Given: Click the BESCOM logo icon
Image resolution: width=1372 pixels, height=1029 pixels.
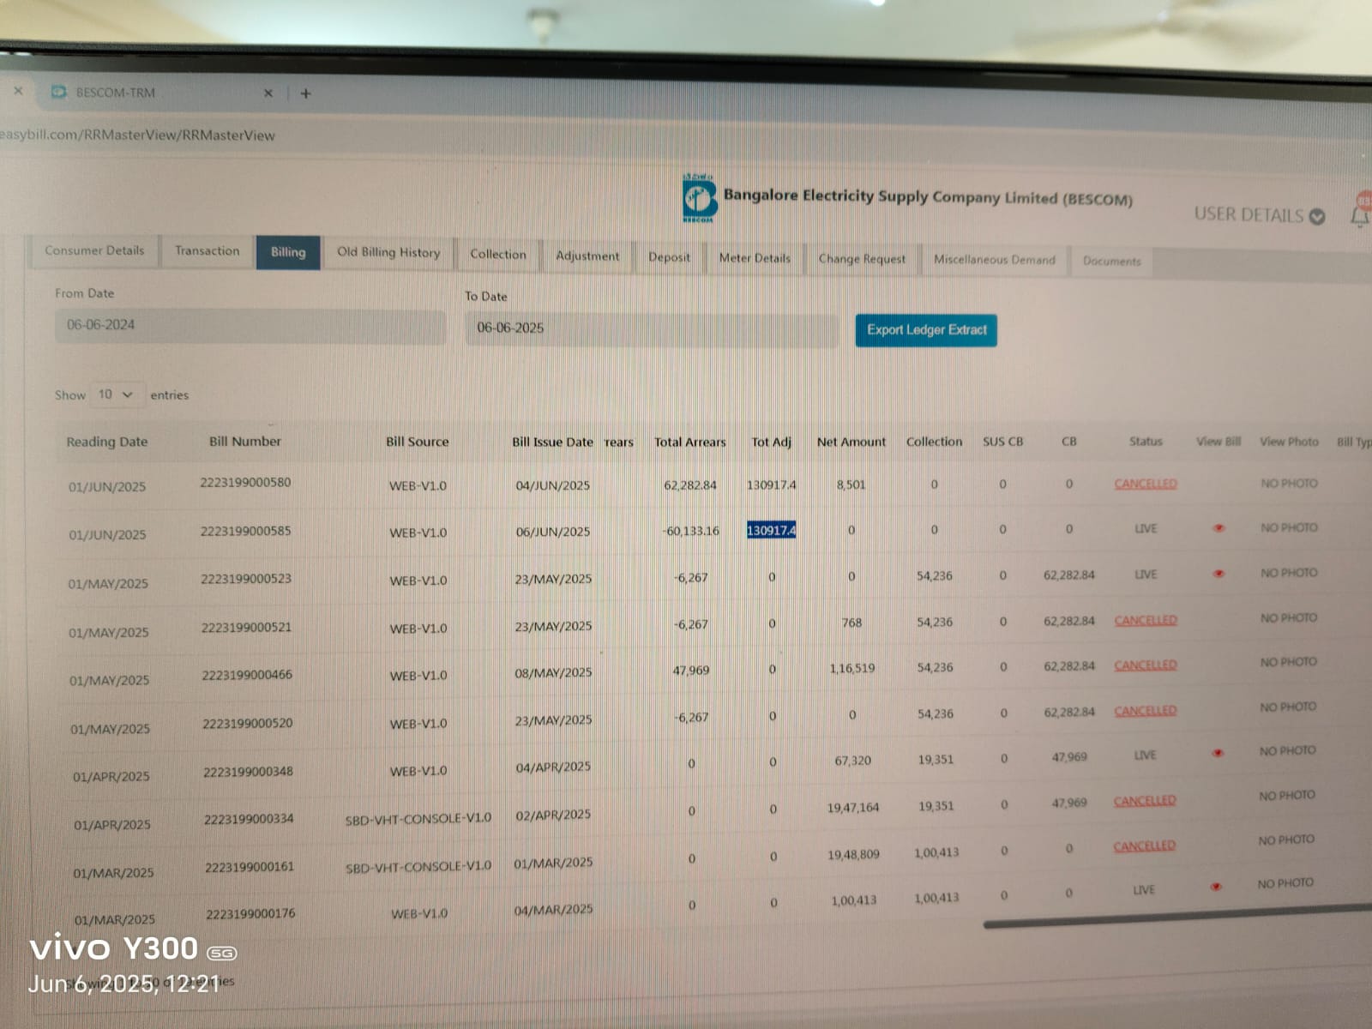Looking at the screenshot, I should tap(700, 198).
